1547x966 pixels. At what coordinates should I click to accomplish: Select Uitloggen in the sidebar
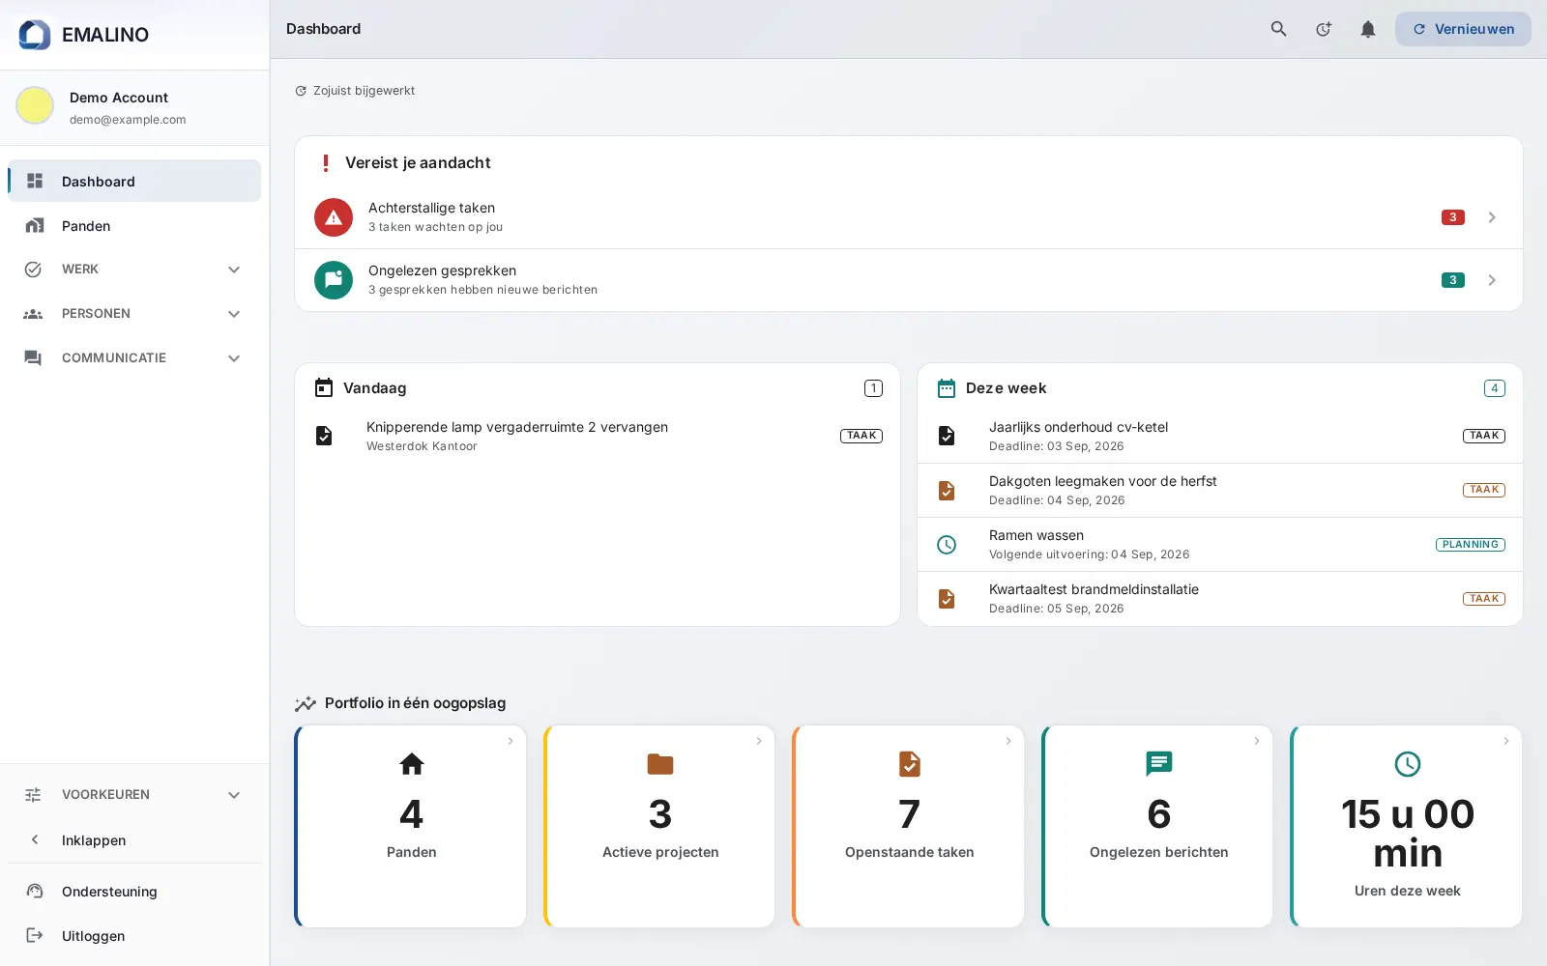pos(134,936)
